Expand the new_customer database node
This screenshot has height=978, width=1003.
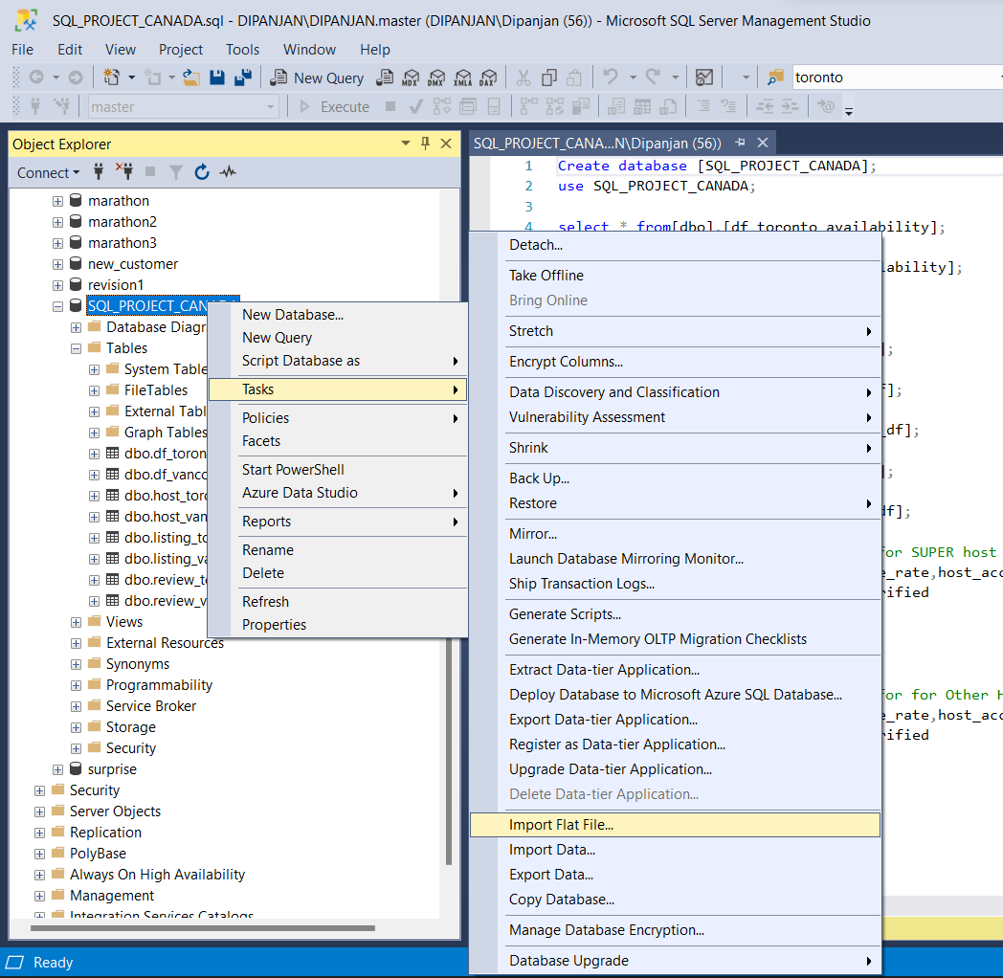point(57,265)
